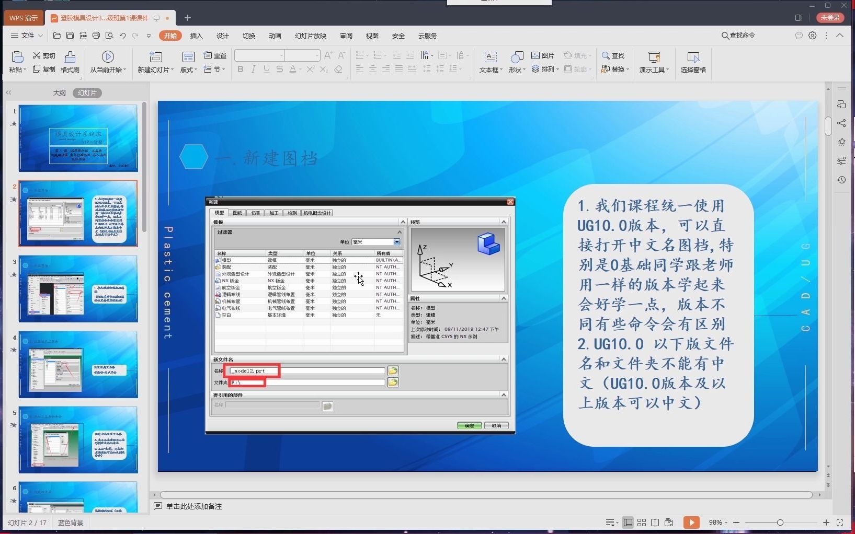Click the Paste clipboard icon
Viewport: 855px width, 534px height.
pos(17,56)
